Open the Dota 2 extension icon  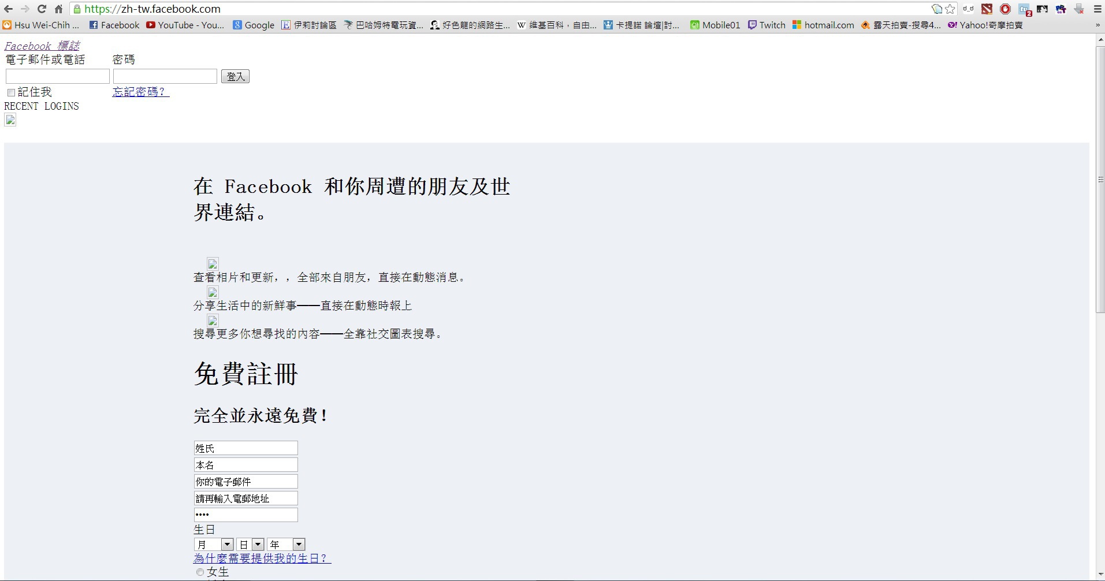point(987,9)
